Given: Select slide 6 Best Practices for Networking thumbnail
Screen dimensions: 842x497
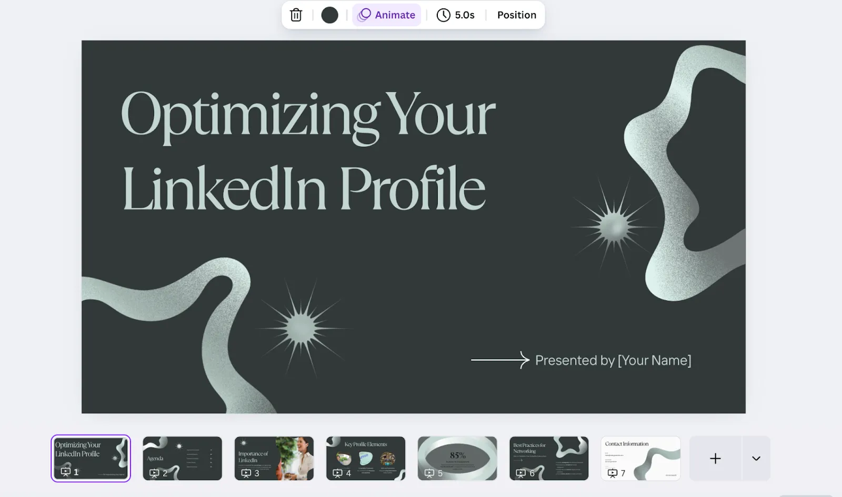Looking at the screenshot, I should [548, 458].
